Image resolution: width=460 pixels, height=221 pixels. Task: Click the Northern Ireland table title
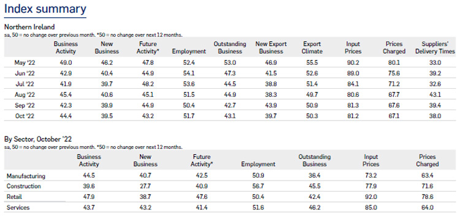pos(29,27)
